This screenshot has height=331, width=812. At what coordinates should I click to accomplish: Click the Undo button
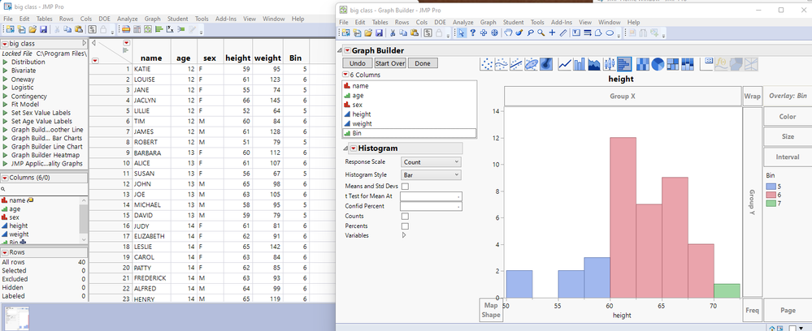tap(358, 63)
